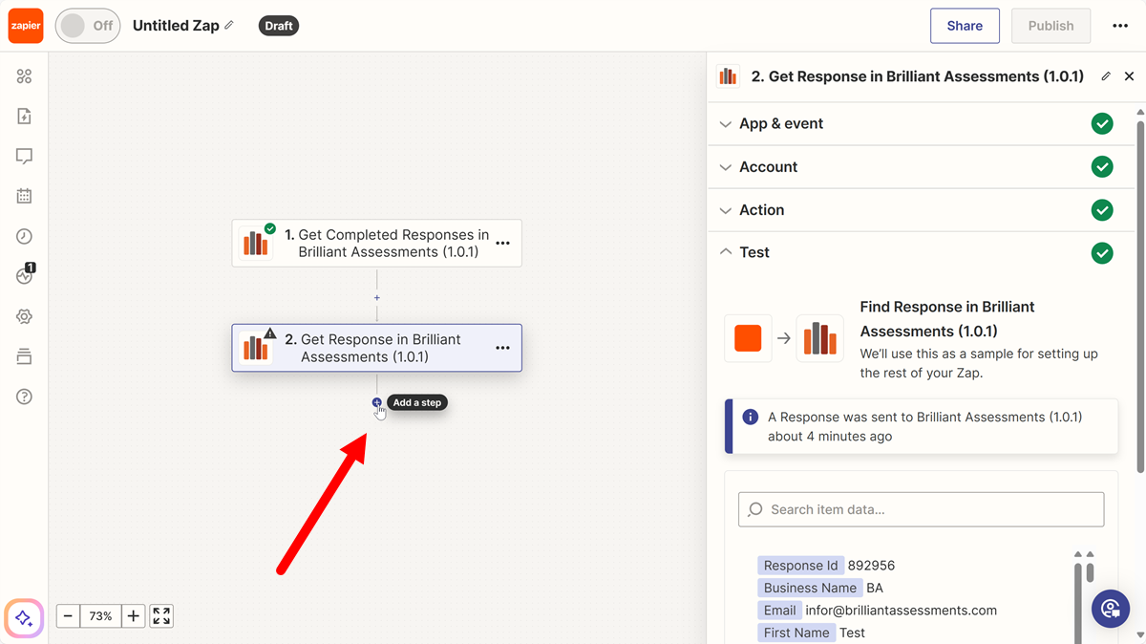Open the copilot icon at bottom right
The height and width of the screenshot is (644, 1146).
[x=1110, y=609]
